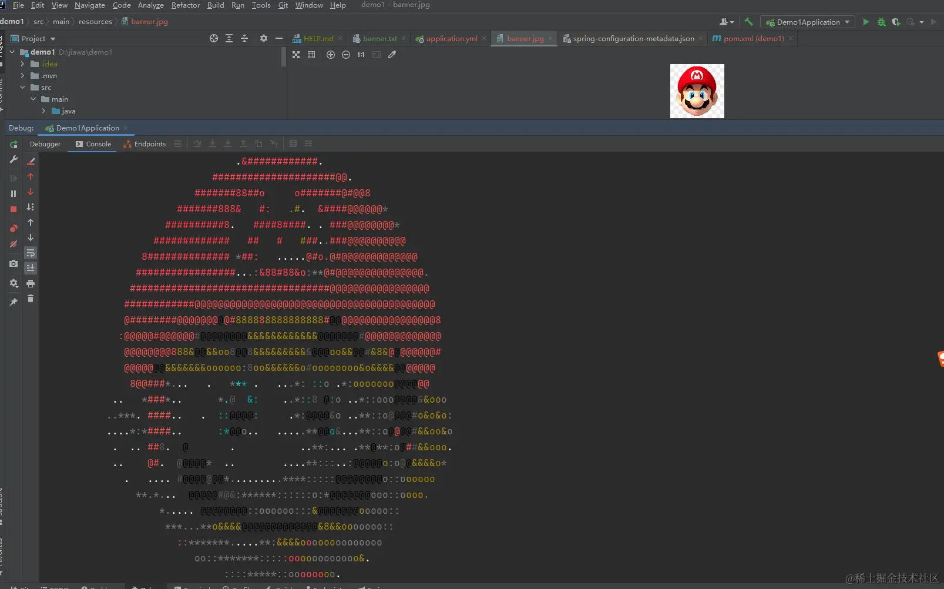Click the Build Project hammer icon
The height and width of the screenshot is (589, 944).
coord(748,22)
